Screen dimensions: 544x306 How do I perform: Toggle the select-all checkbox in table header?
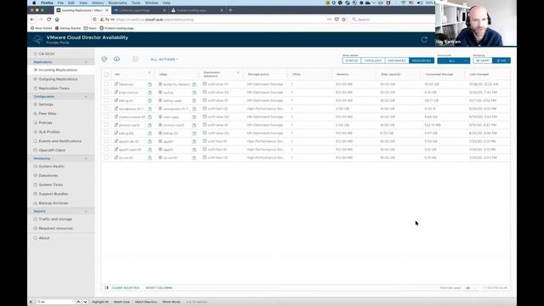click(106, 74)
